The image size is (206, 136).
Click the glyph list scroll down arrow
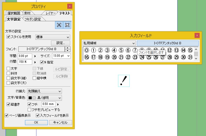click(x=196, y=58)
